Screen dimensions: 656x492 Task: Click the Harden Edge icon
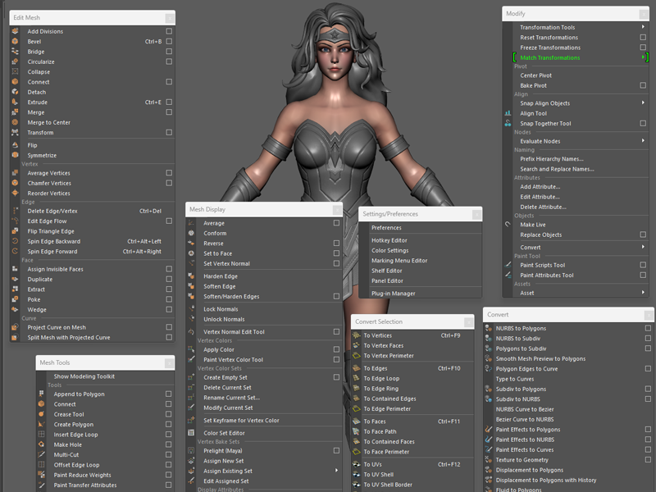191,276
